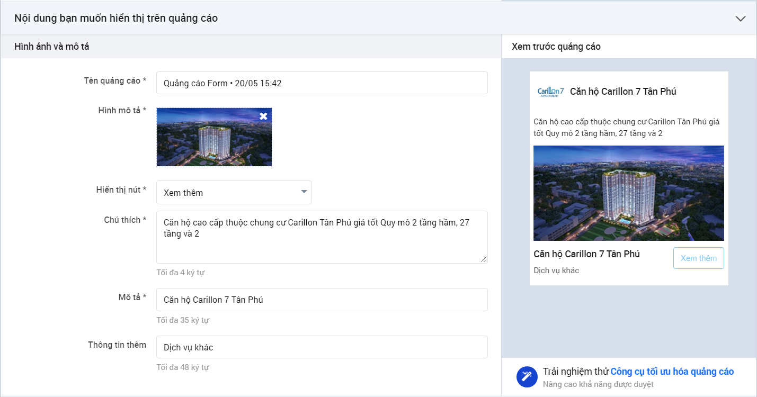
Task: Click the ad preview building image
Action: point(629,193)
